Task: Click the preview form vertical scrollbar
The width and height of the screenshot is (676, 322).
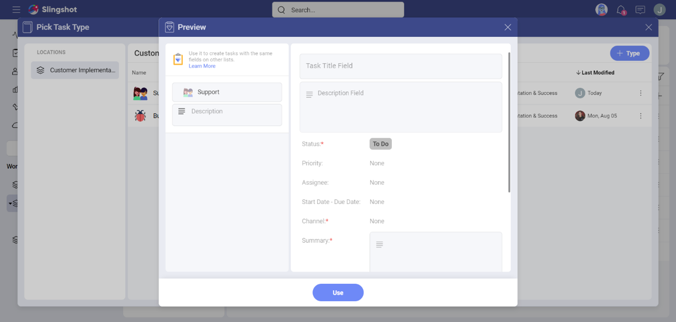Action: pyautogui.click(x=509, y=123)
